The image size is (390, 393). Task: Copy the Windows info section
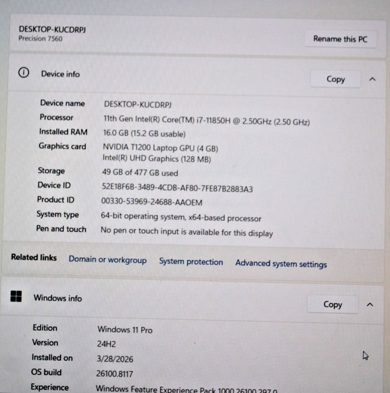coord(333,304)
